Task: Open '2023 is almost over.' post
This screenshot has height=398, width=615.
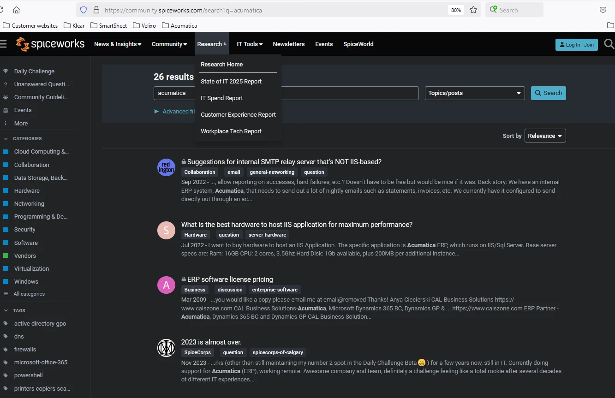Action: 211,342
